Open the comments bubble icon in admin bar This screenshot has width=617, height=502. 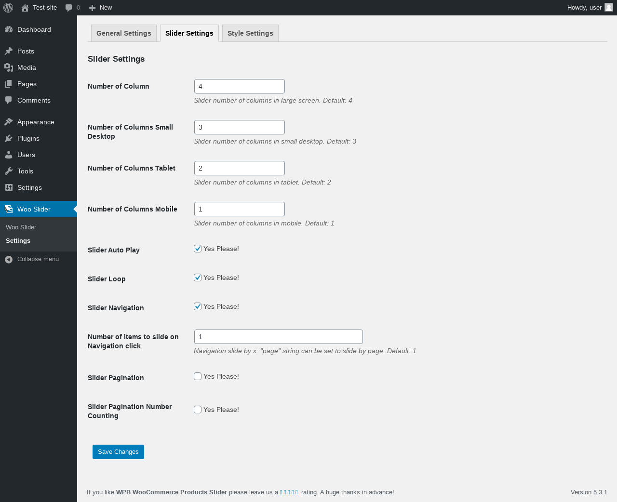point(69,8)
